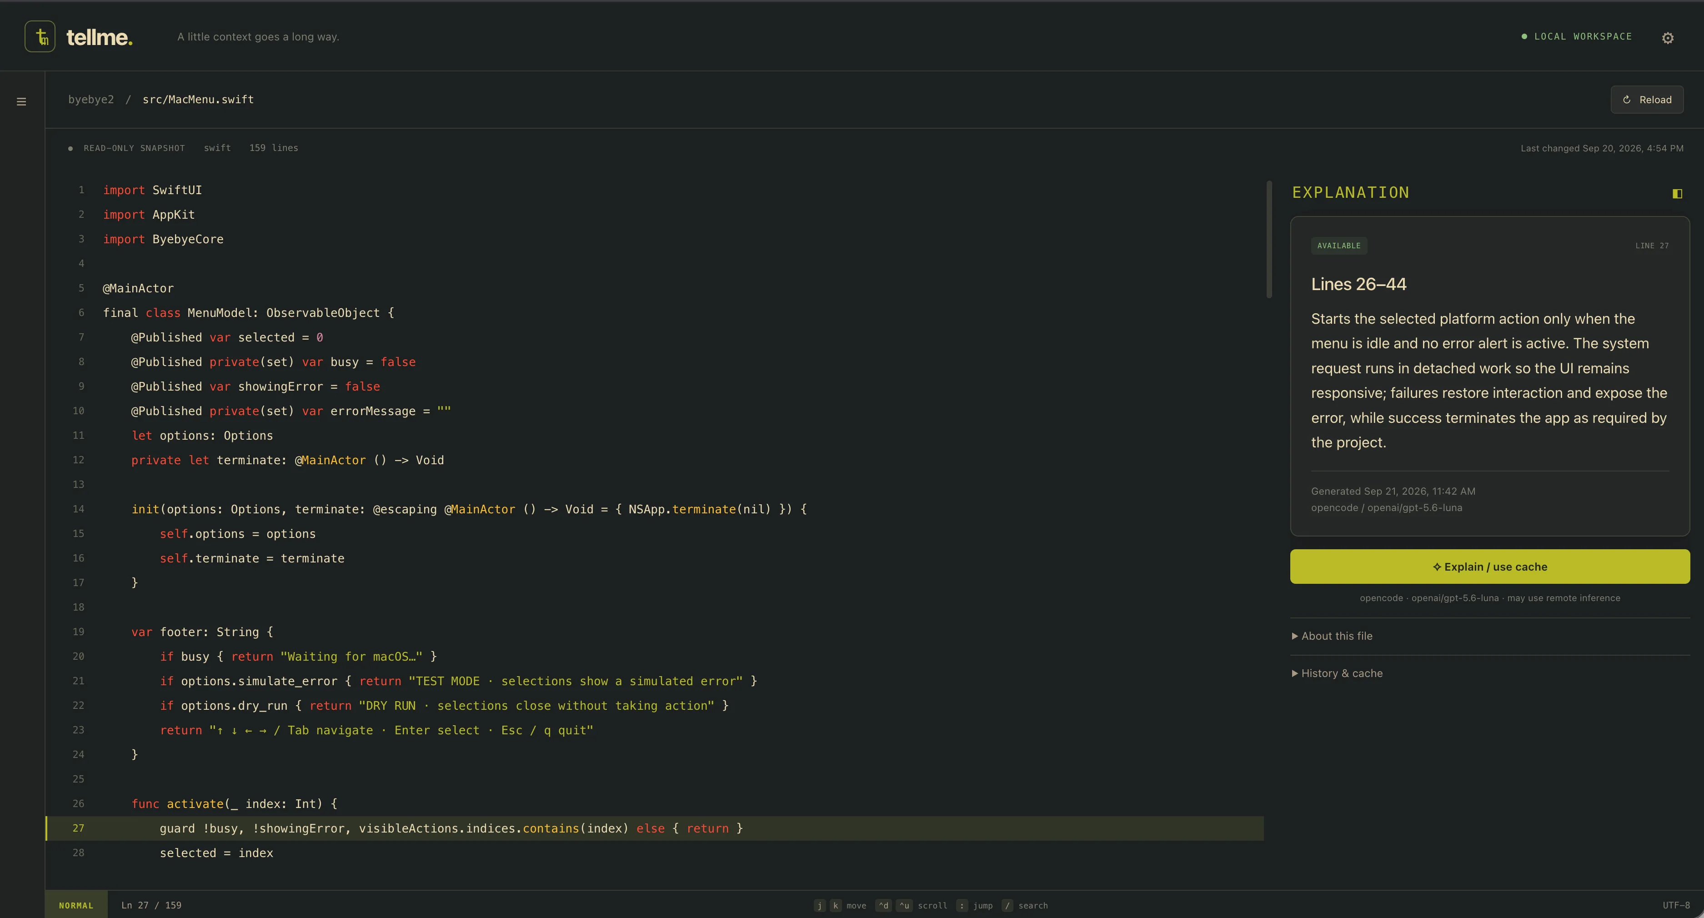The height and width of the screenshot is (918, 1704).
Task: Select the Tab navigate return line
Action: [655, 730]
